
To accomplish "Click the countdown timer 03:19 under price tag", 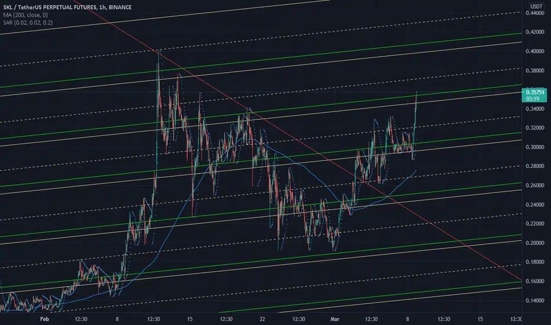I will (533, 99).
